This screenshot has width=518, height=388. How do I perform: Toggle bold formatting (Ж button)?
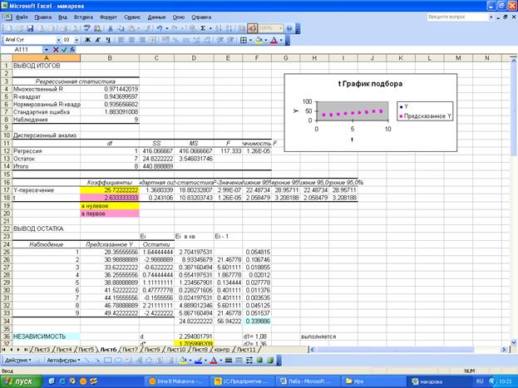(86, 39)
